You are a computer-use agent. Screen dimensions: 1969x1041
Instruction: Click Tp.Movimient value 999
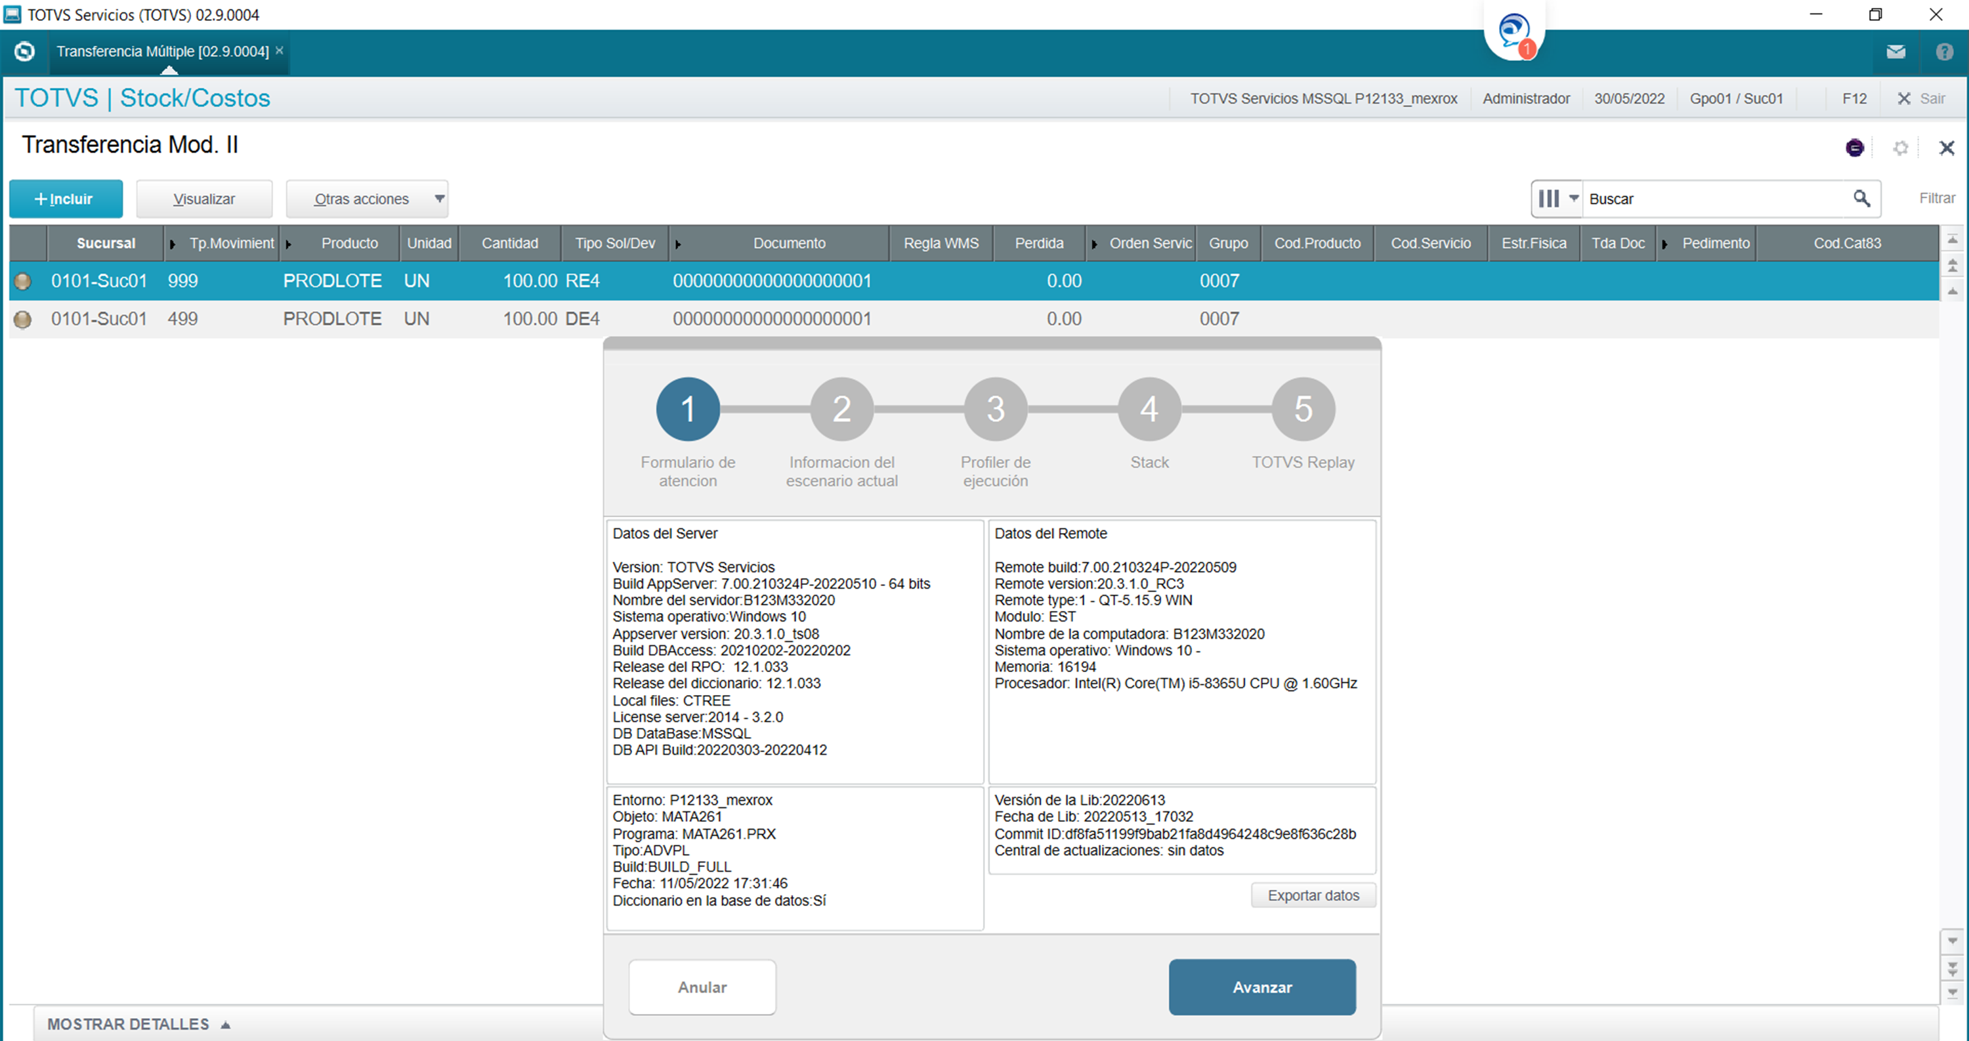(182, 282)
